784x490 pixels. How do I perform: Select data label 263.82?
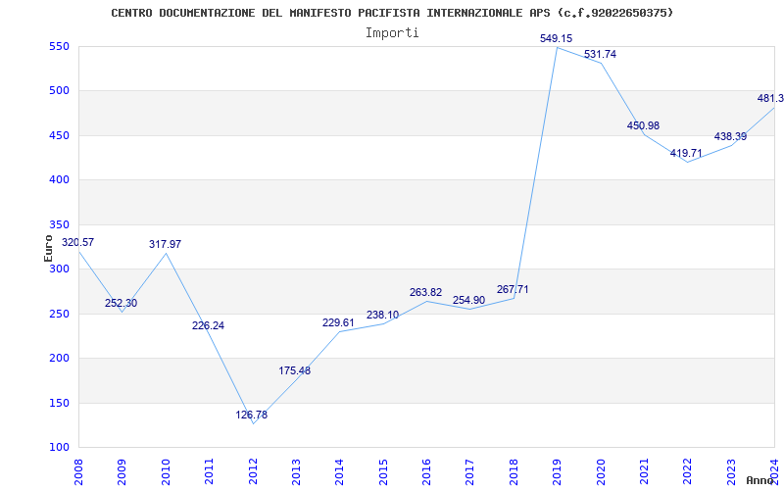(x=425, y=292)
